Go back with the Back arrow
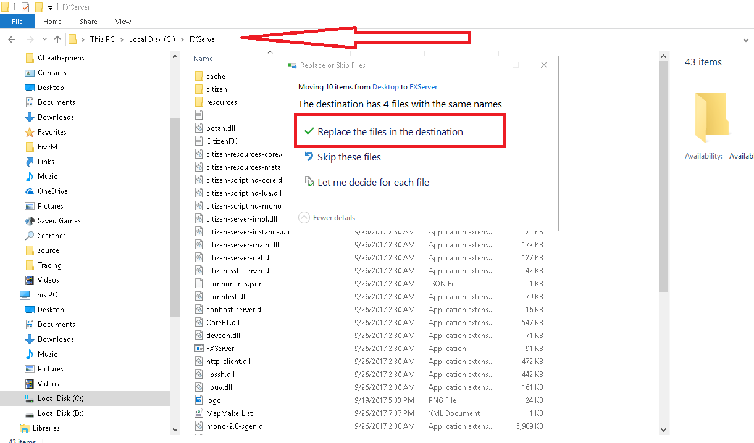 pyautogui.click(x=11, y=39)
